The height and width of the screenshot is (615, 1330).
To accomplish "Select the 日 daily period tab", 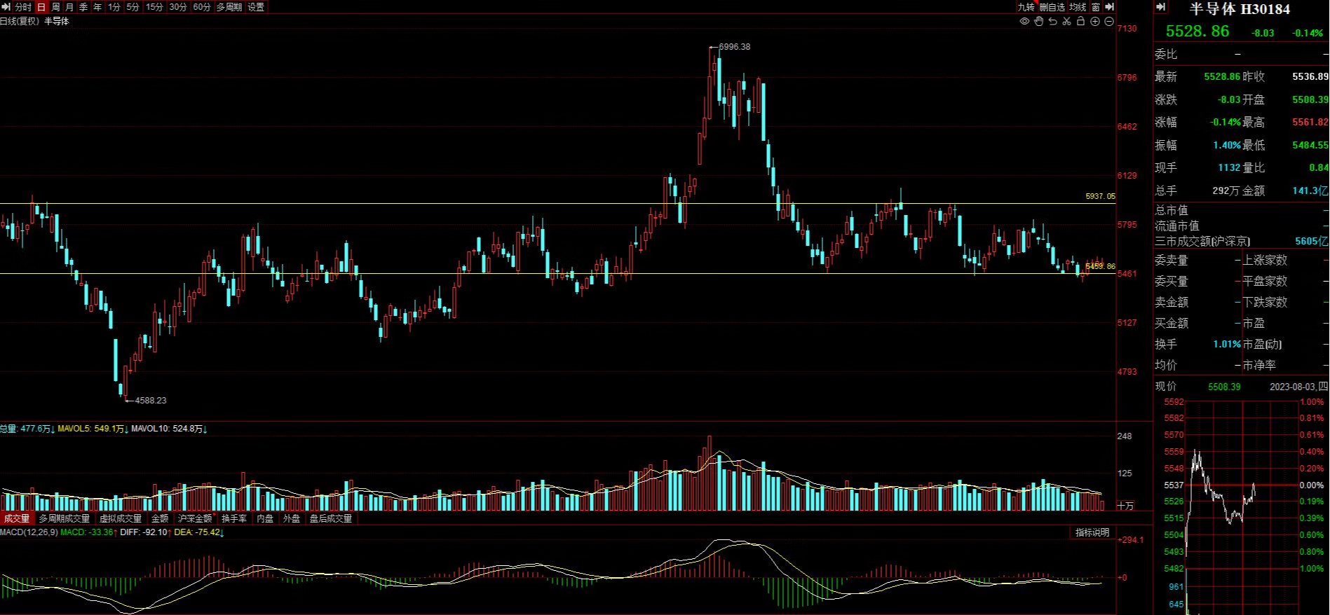I will tap(41, 7).
